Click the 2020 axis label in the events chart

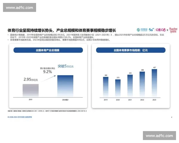(118, 100)
